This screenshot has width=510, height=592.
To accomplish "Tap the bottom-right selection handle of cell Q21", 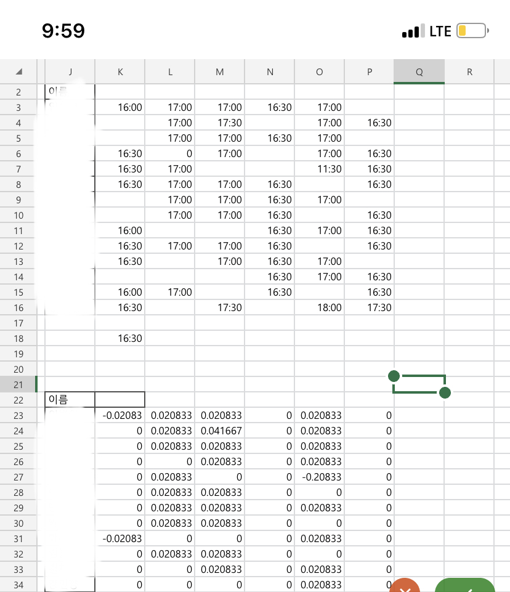I will click(x=445, y=392).
